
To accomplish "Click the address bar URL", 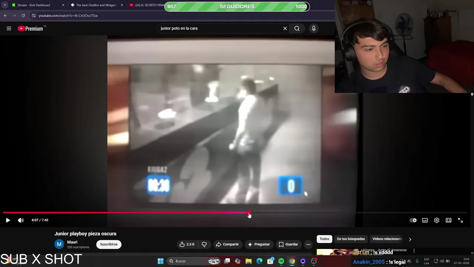I will [68, 16].
